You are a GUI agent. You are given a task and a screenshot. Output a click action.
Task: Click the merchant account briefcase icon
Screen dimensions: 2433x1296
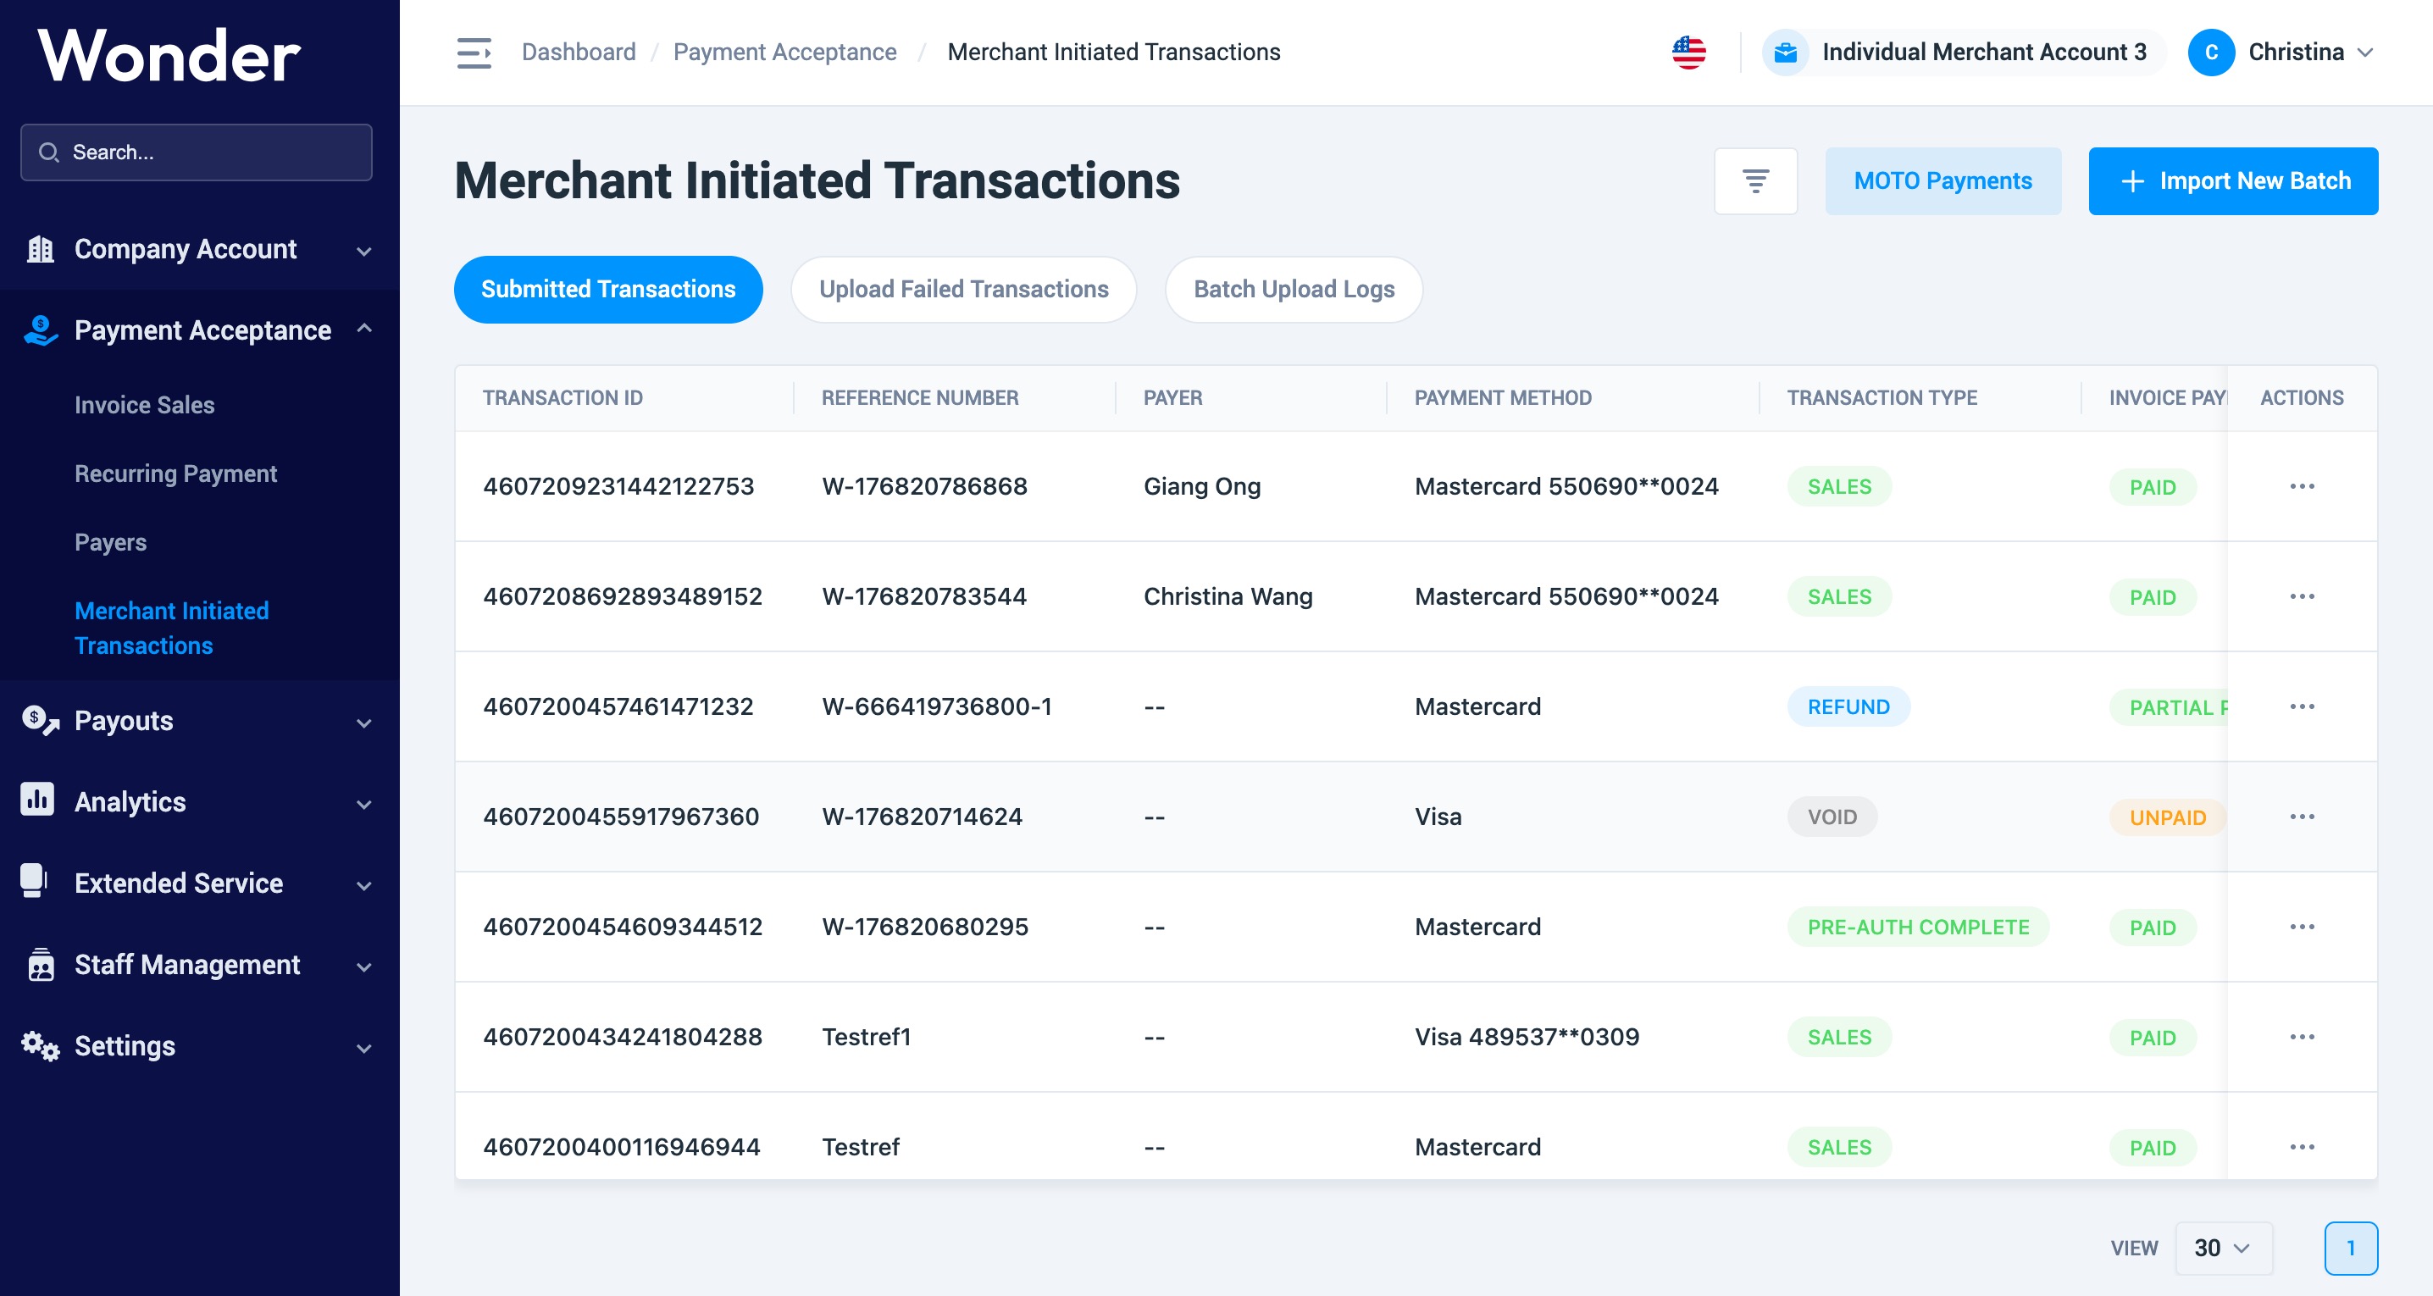(x=1785, y=52)
